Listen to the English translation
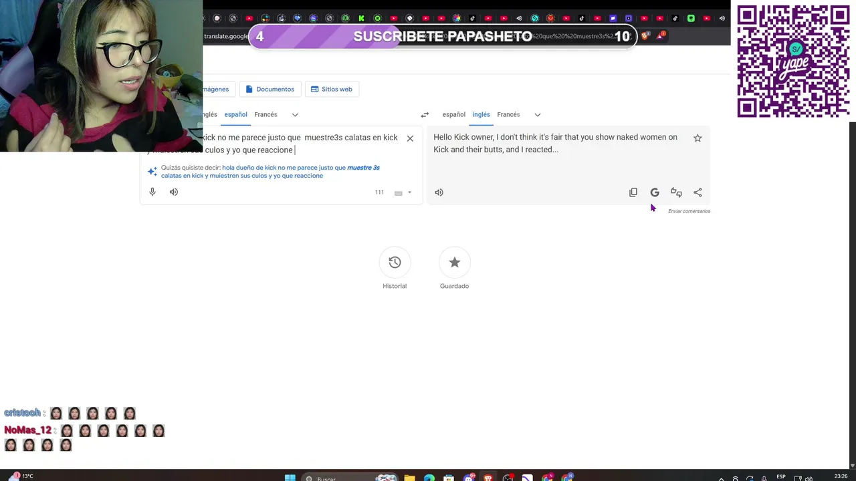 pos(439,192)
